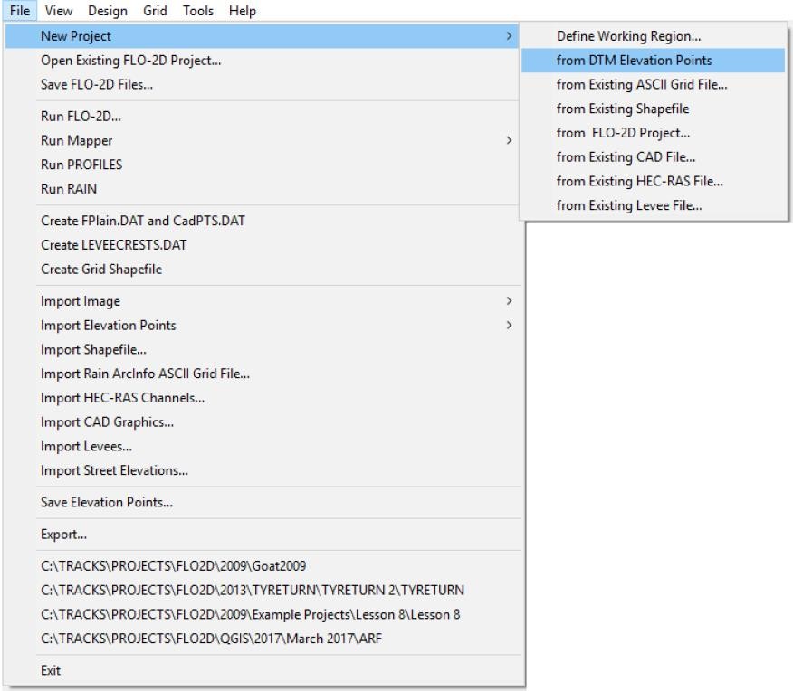This screenshot has width=793, height=691.
Task: Open the Tools menu
Action: (x=196, y=11)
